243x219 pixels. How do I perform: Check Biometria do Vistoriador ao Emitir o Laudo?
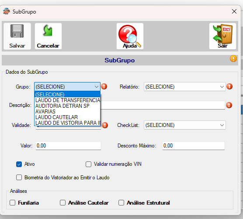coord(19,178)
